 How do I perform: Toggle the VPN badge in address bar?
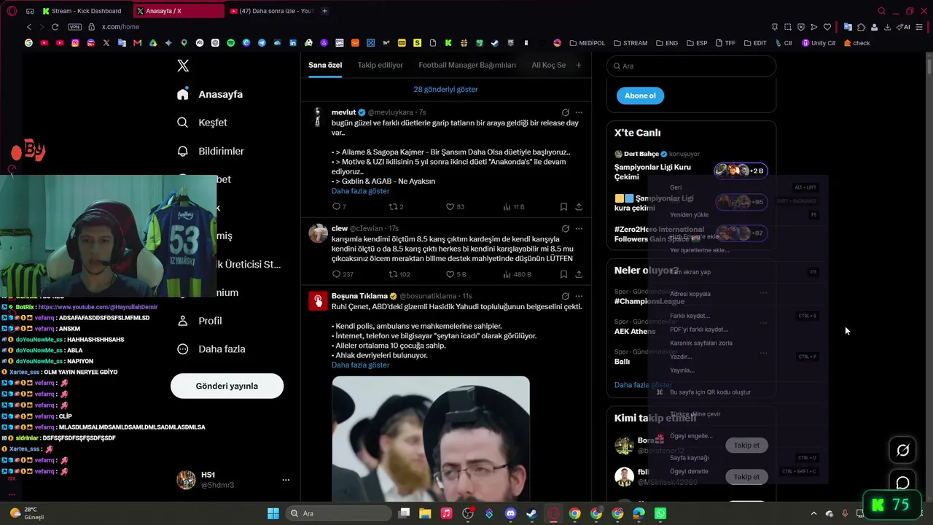click(x=74, y=27)
